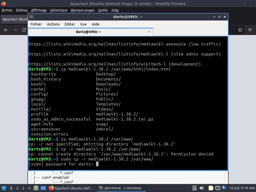Viewport: 256px width, 192px height.
Task: Click the sudo password prompt cursor
Action: tap(97, 164)
